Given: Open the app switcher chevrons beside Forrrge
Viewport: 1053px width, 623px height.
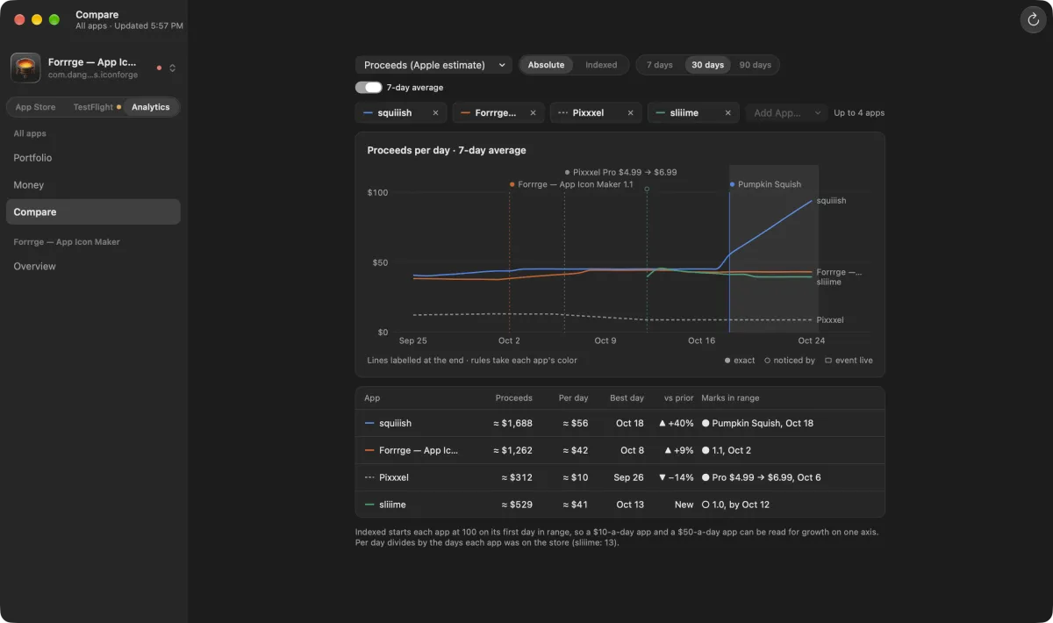Looking at the screenshot, I should click(173, 68).
